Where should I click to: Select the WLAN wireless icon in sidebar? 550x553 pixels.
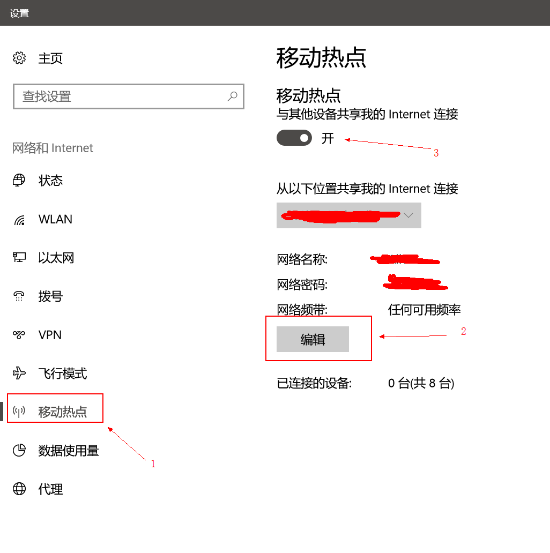pos(19,219)
